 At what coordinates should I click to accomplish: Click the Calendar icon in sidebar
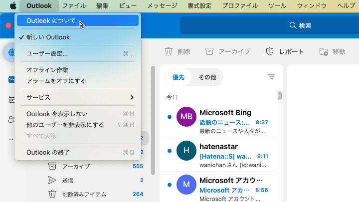tap(11, 99)
